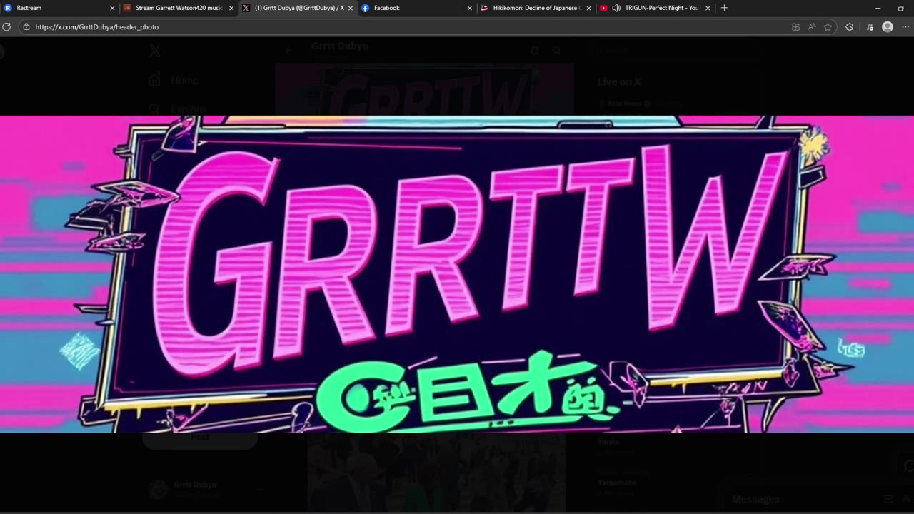This screenshot has height=514, width=914.
Task: Click the search icon in profile header
Action: coord(556,50)
